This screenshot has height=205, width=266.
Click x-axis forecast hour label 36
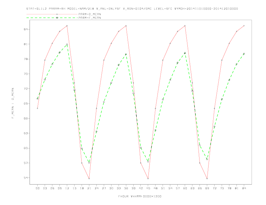click(126, 188)
